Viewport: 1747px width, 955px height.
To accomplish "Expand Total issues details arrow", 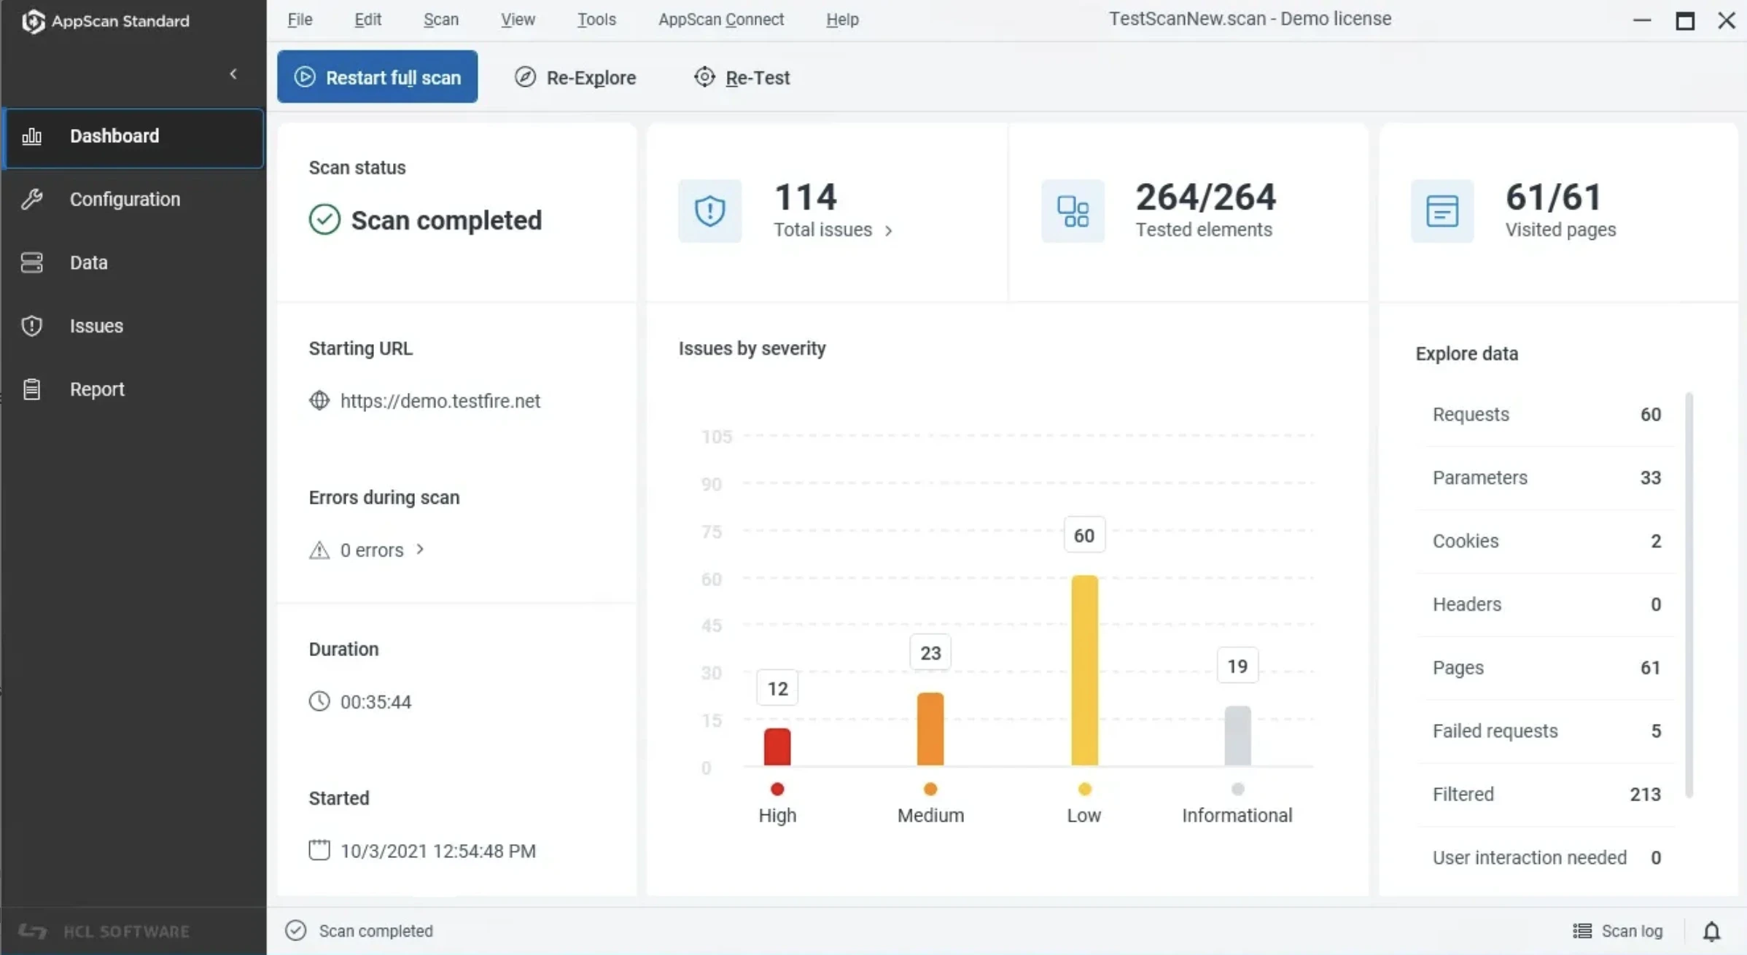I will (x=888, y=230).
